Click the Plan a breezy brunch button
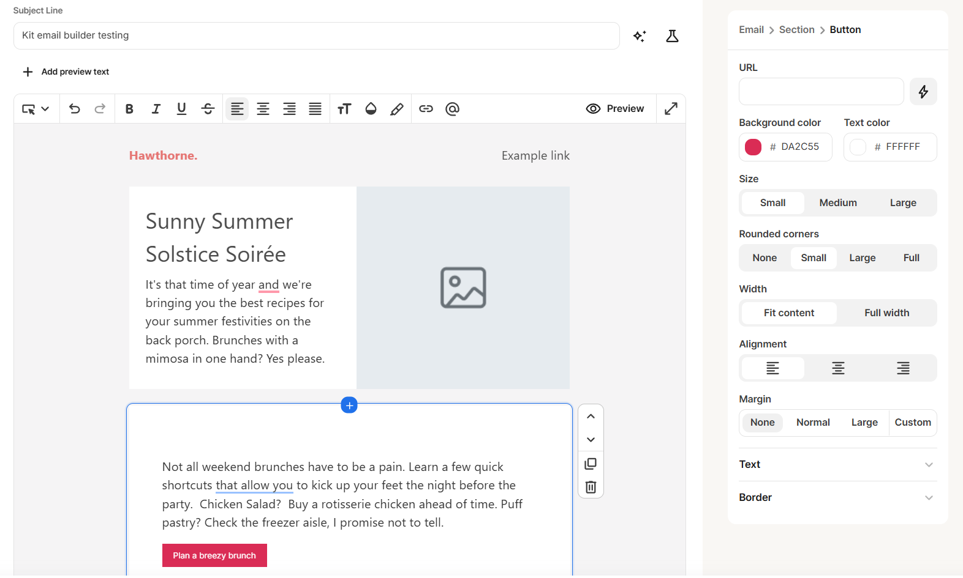The height and width of the screenshot is (578, 963). click(214, 555)
